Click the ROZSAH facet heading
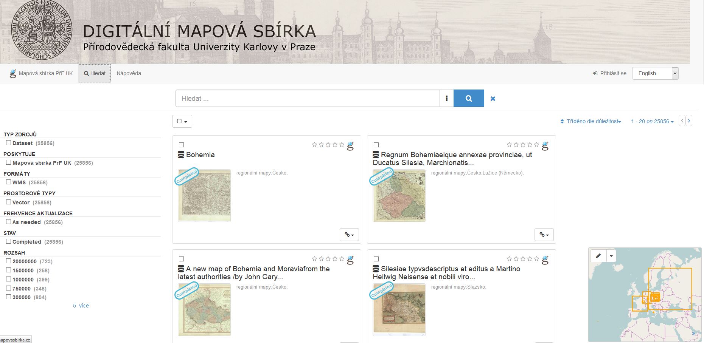Image resolution: width=704 pixels, height=343 pixels. (14, 252)
